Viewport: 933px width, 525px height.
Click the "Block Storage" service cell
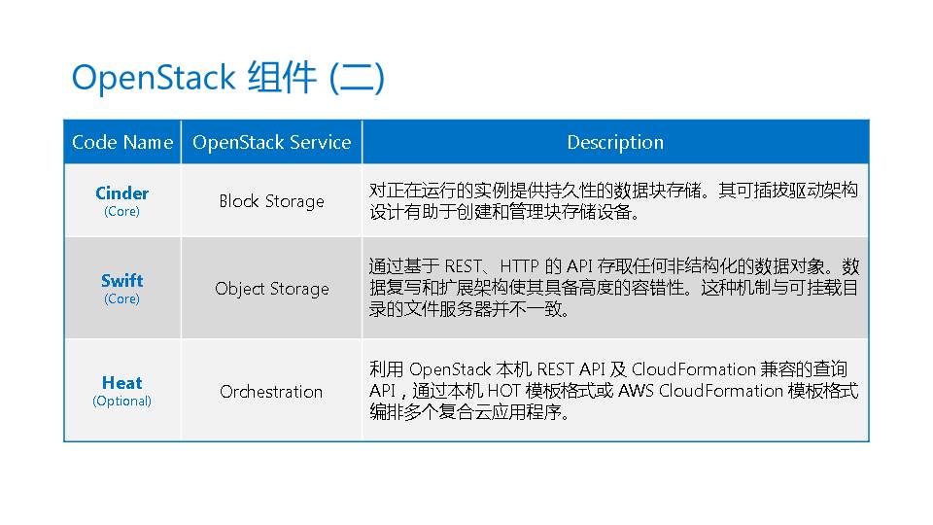[x=271, y=201]
